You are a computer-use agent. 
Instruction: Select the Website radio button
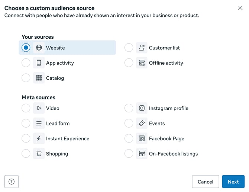coord(26,48)
